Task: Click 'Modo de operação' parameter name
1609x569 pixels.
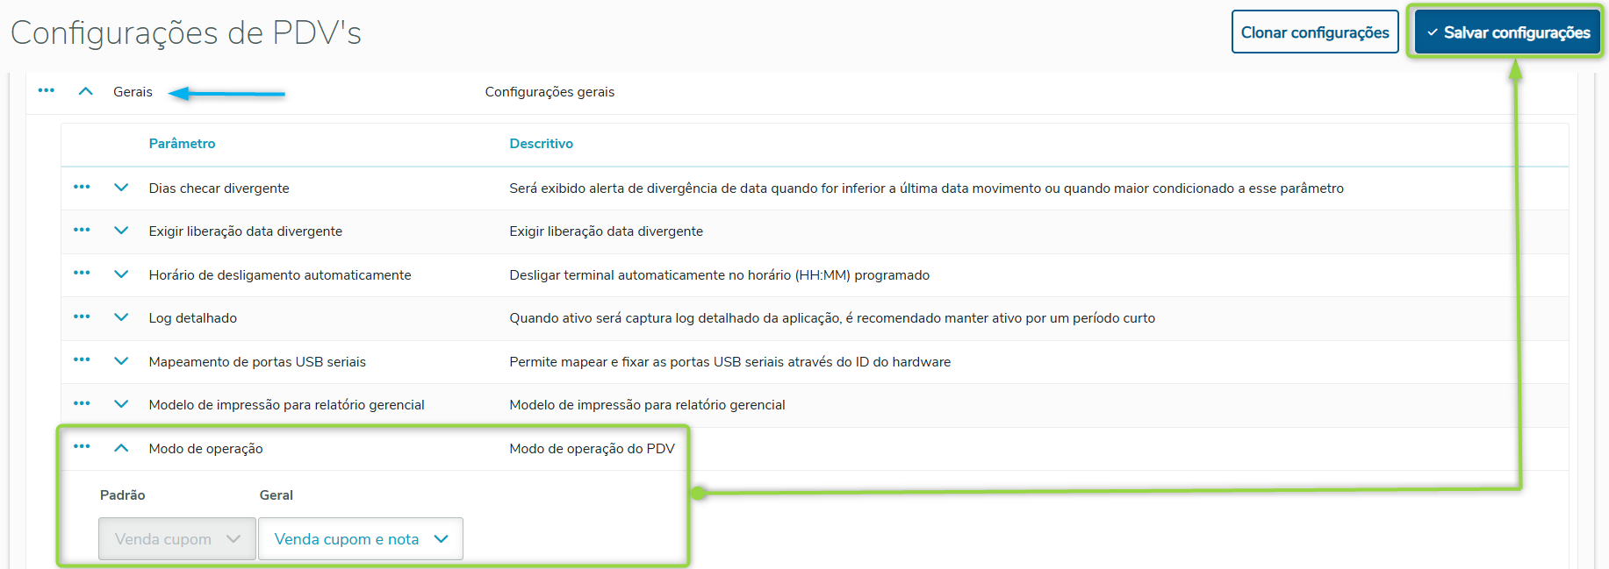Action: [205, 449]
